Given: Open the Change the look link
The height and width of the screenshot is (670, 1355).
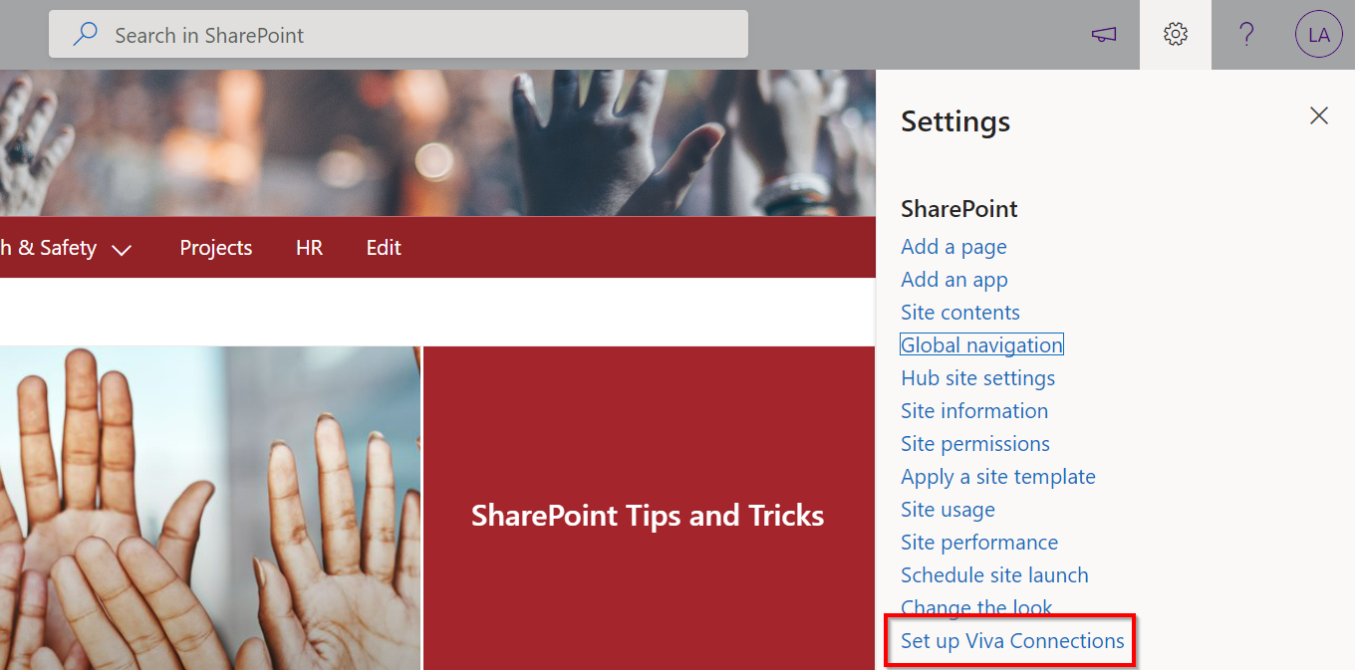Looking at the screenshot, I should 976,607.
